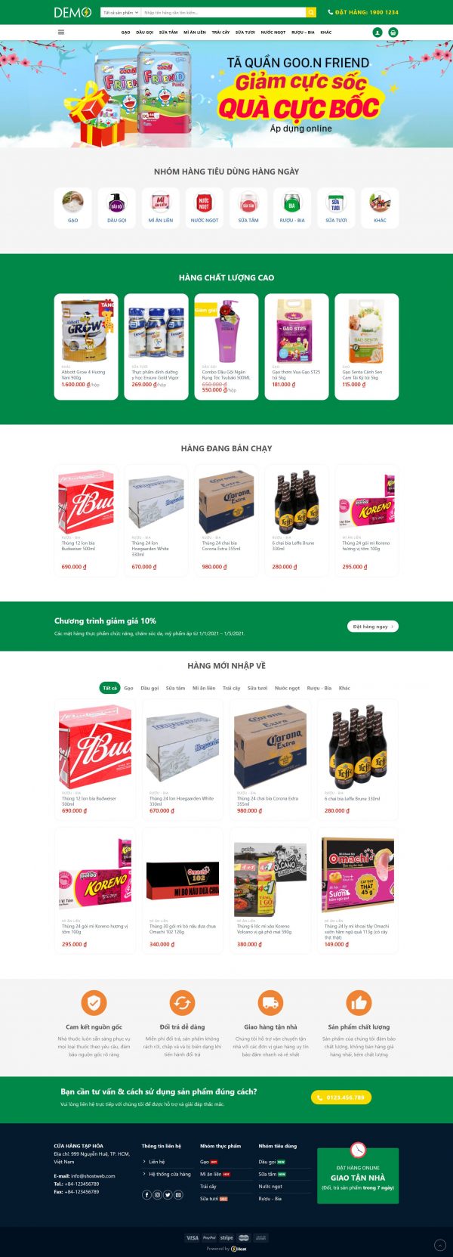Viewport: 453px width, 1257px height.
Task: Click the yellow phone number 0123.456.789 button
Action: (x=341, y=1097)
